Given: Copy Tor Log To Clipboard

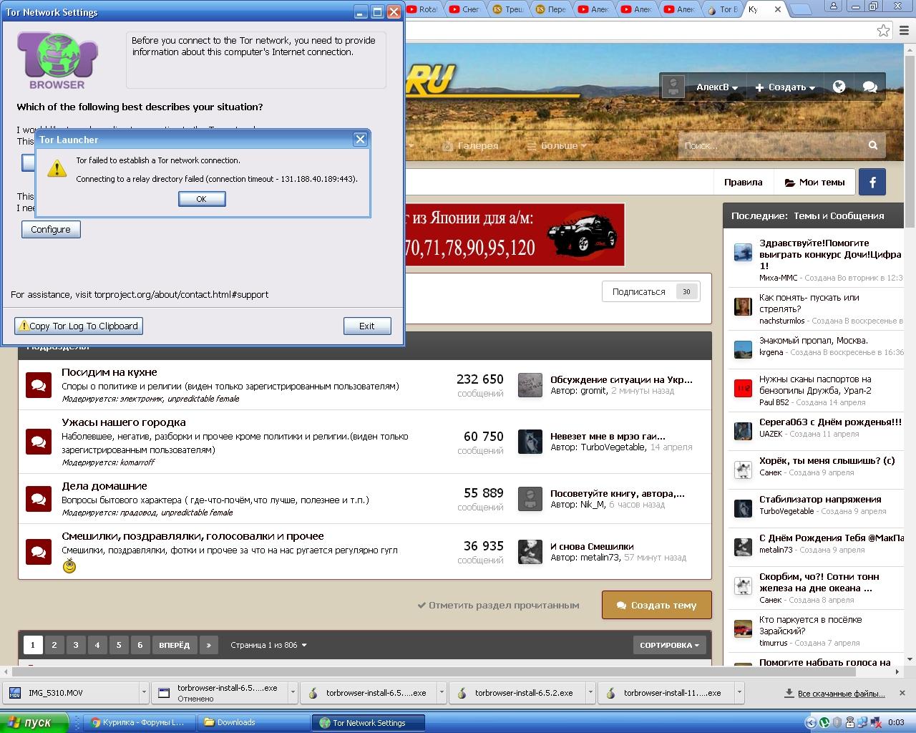Looking at the screenshot, I should 79,326.
